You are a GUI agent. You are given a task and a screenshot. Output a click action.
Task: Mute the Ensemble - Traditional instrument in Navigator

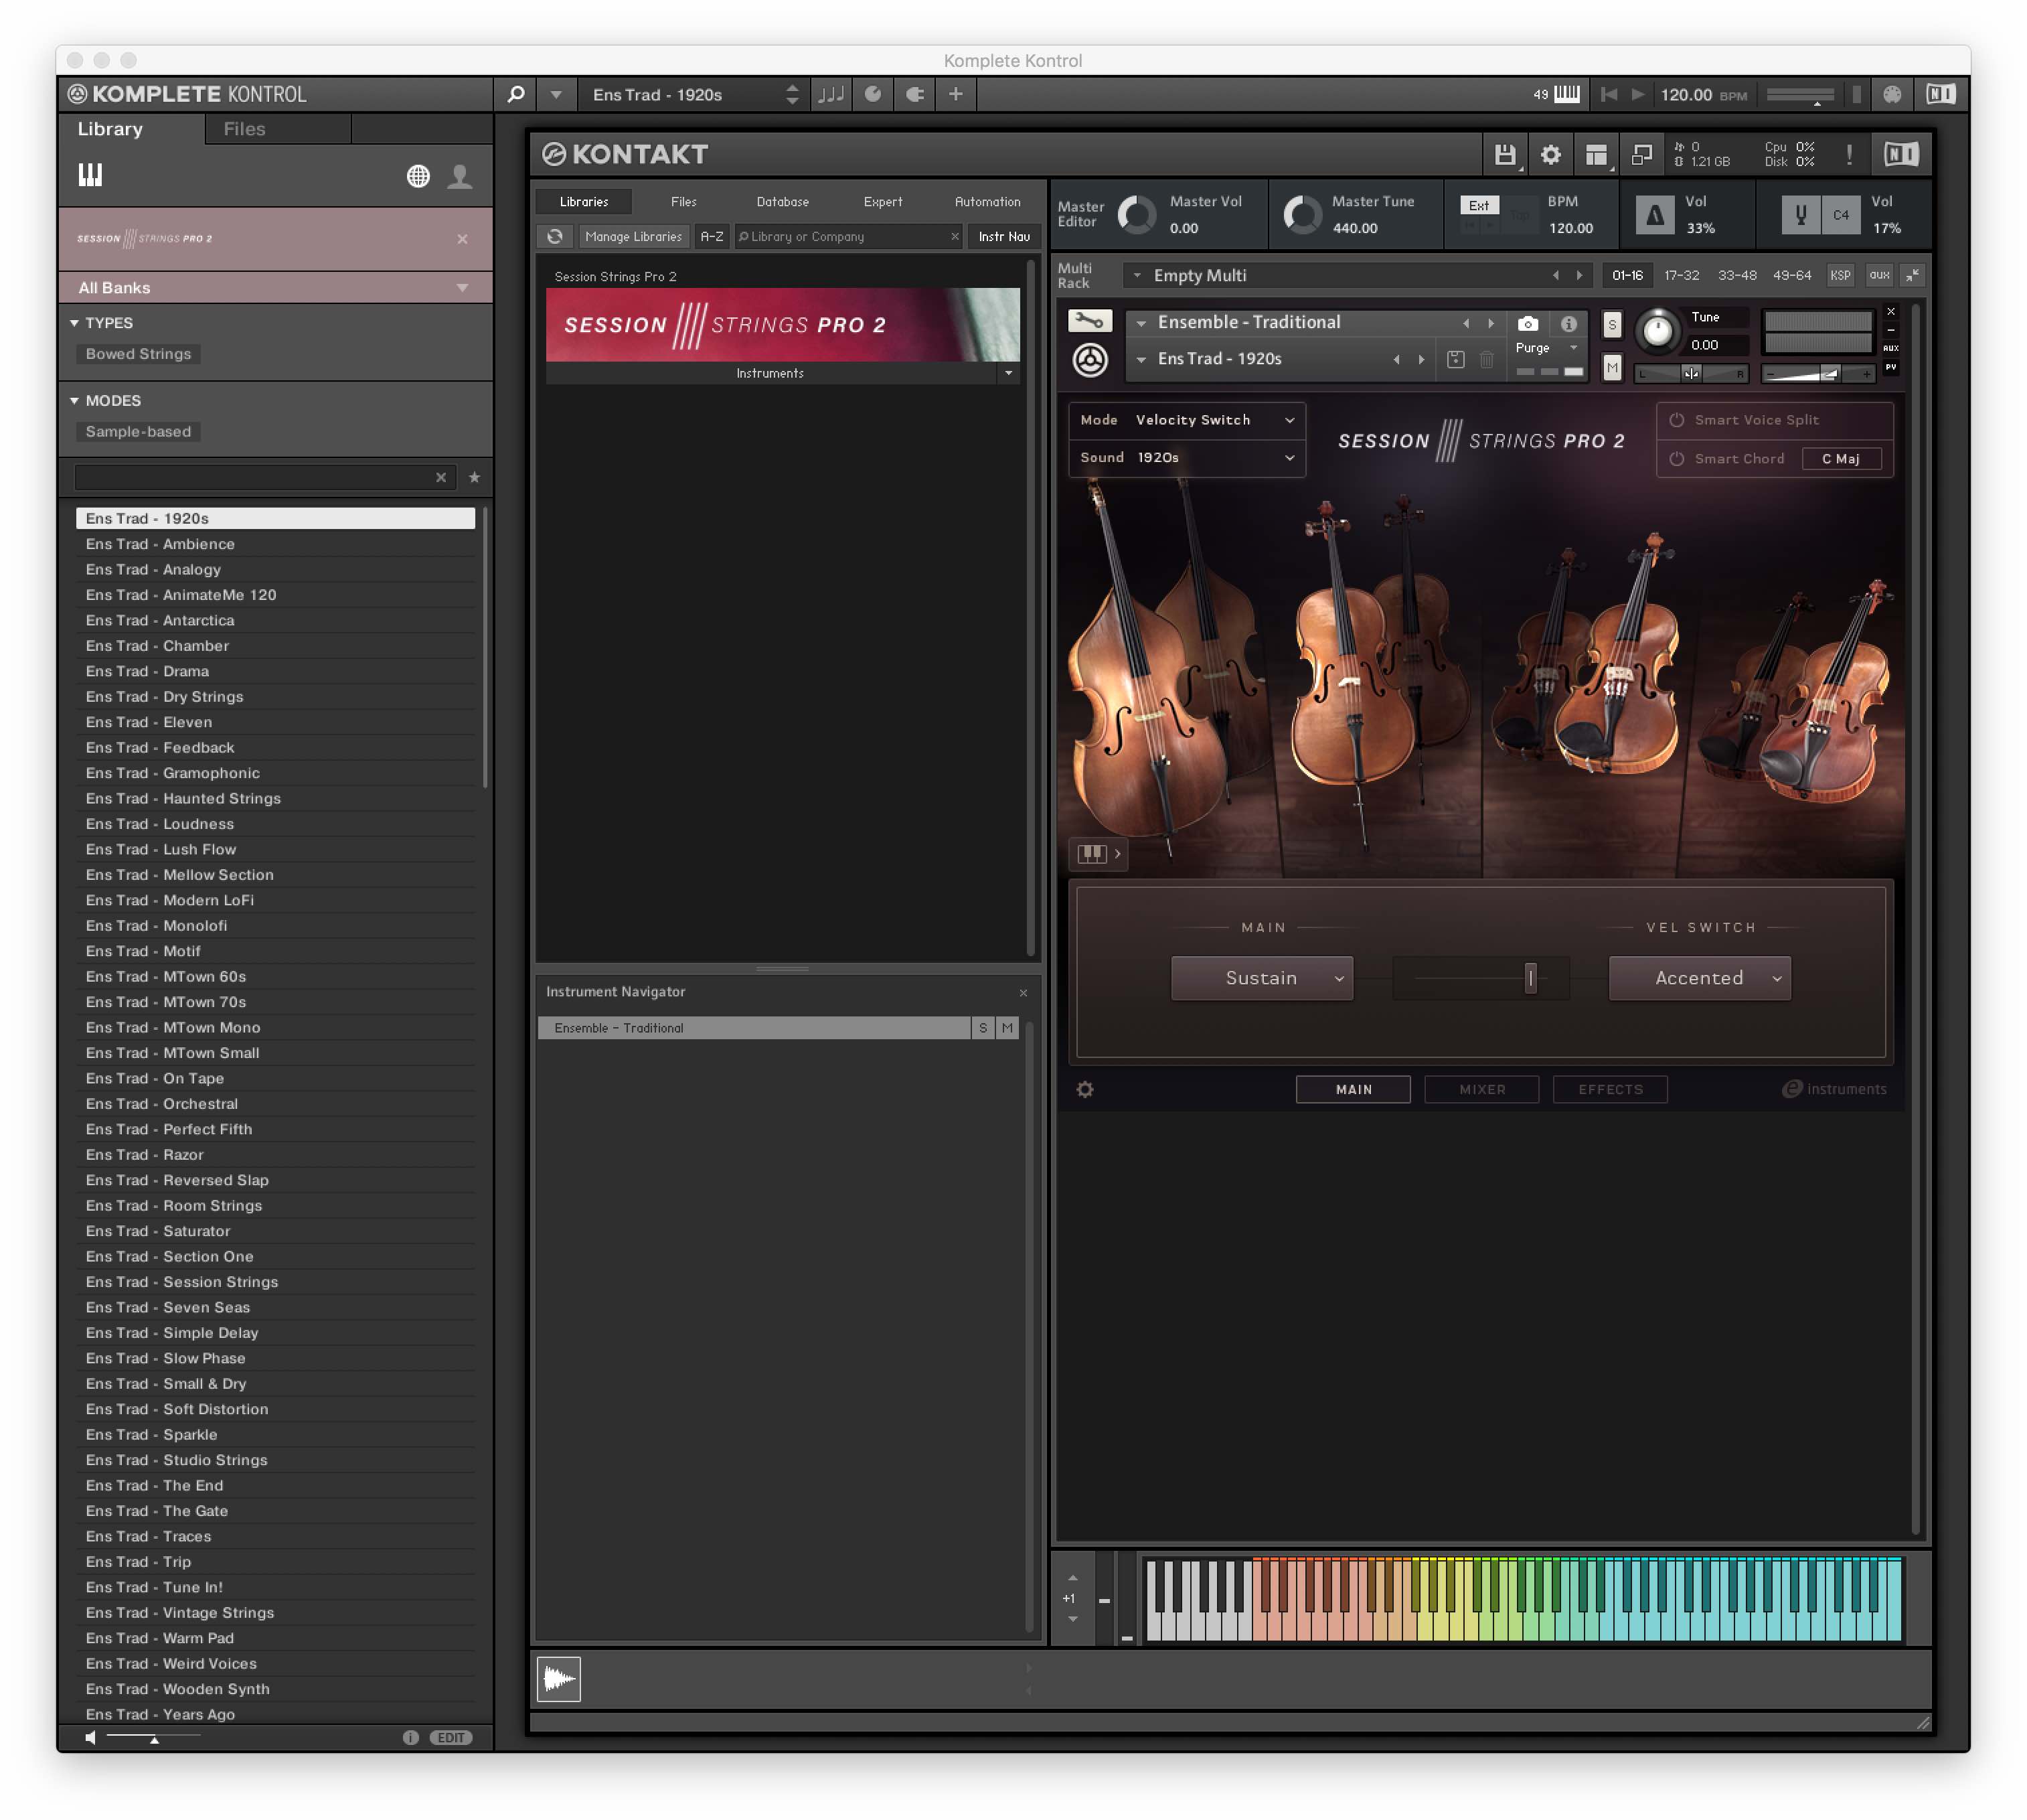point(1007,1028)
